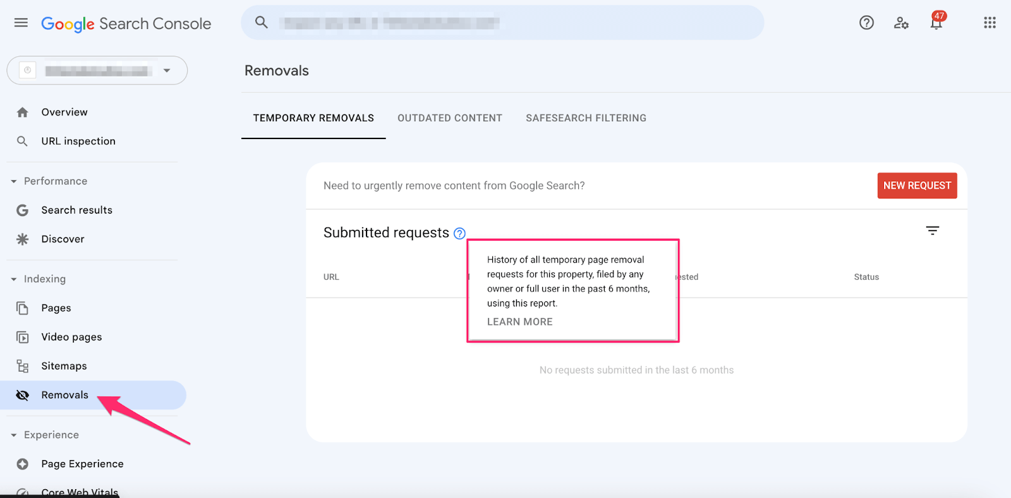Image resolution: width=1011 pixels, height=498 pixels.
Task: Open user settings icon in top bar
Action: (901, 23)
